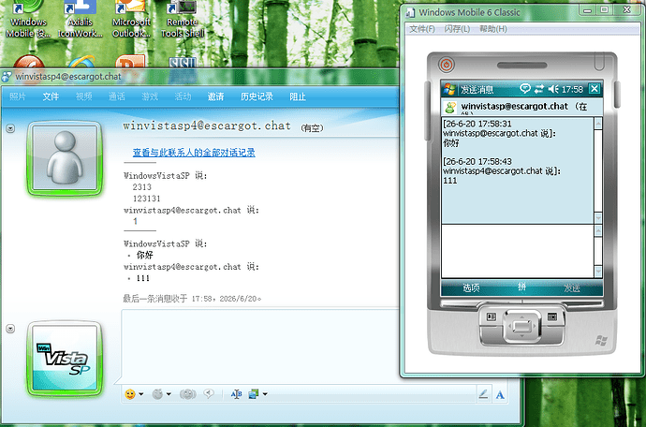This screenshot has height=427, width=646.
Task: Tap the 选项 softkey on the mobile
Action: 471,287
